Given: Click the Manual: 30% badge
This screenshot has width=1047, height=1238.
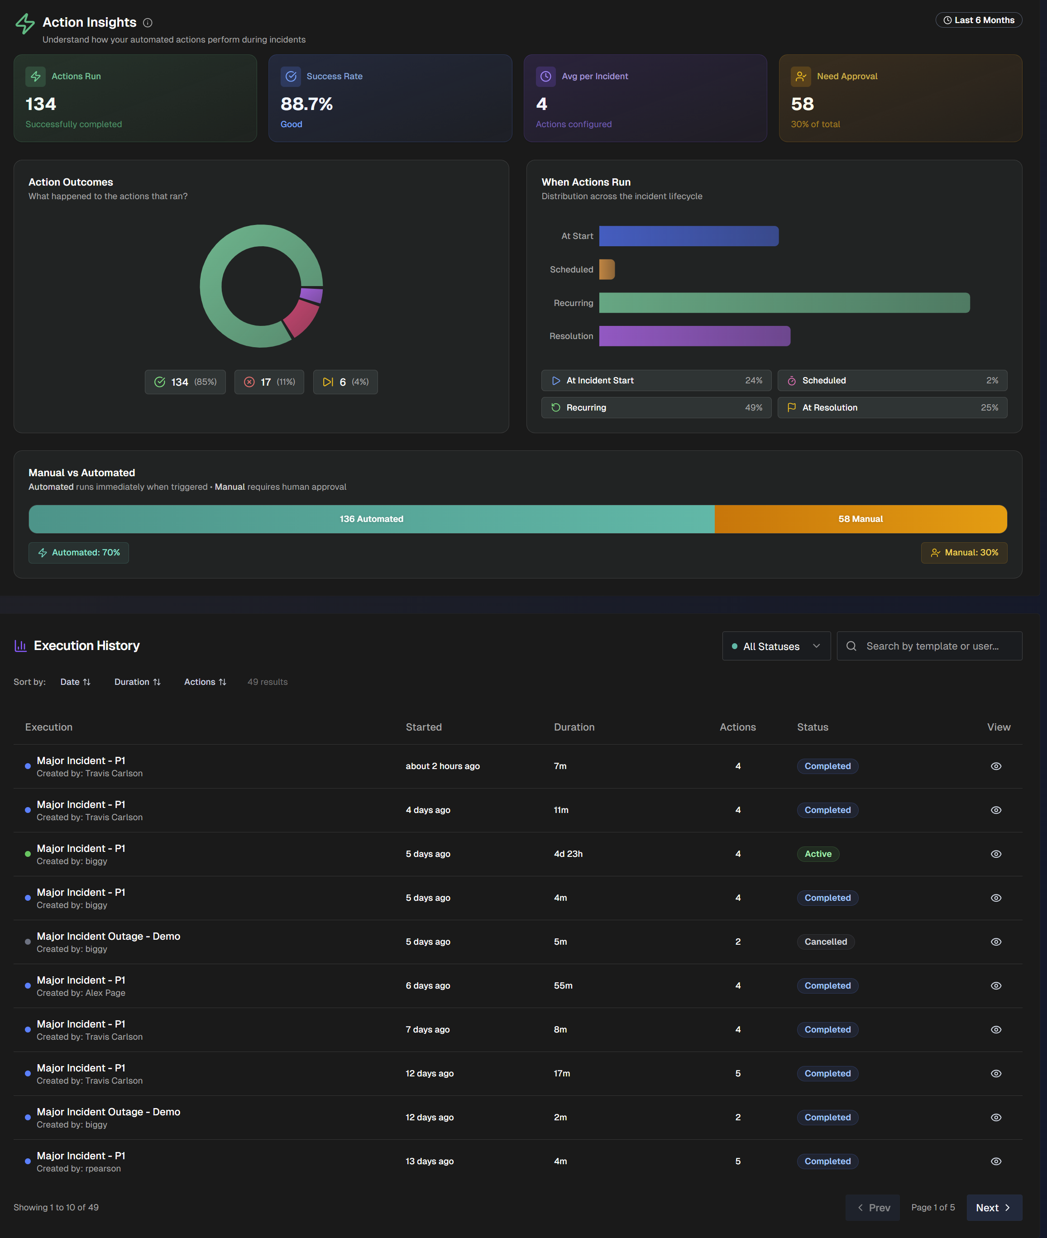Looking at the screenshot, I should point(964,553).
